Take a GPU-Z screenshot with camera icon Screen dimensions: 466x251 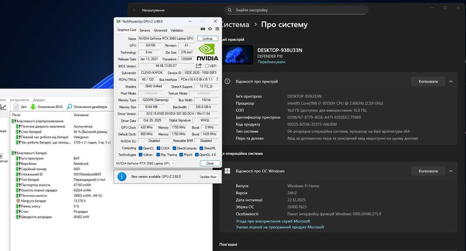tap(203, 29)
